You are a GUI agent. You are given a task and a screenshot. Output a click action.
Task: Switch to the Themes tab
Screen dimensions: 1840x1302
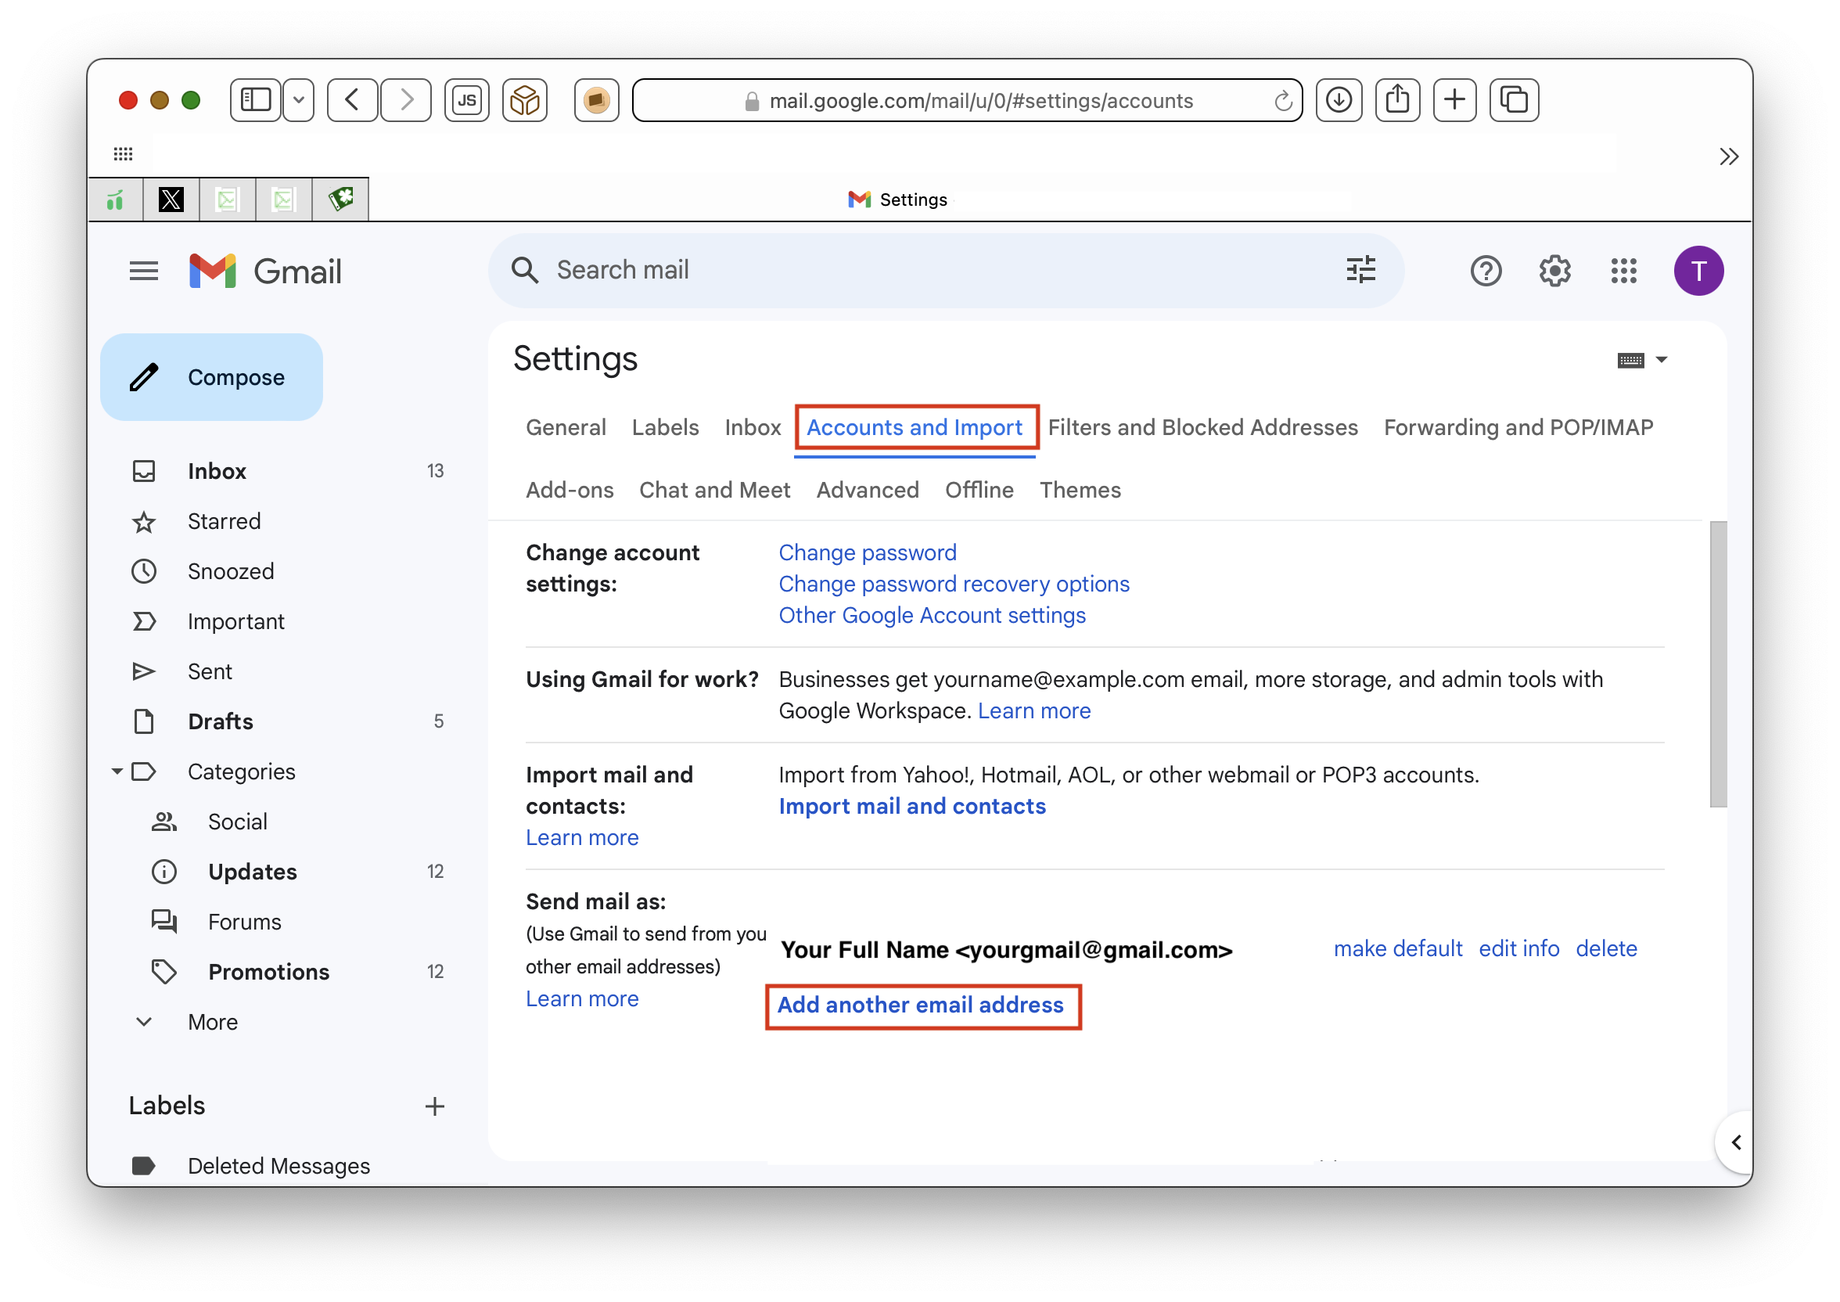(1080, 490)
